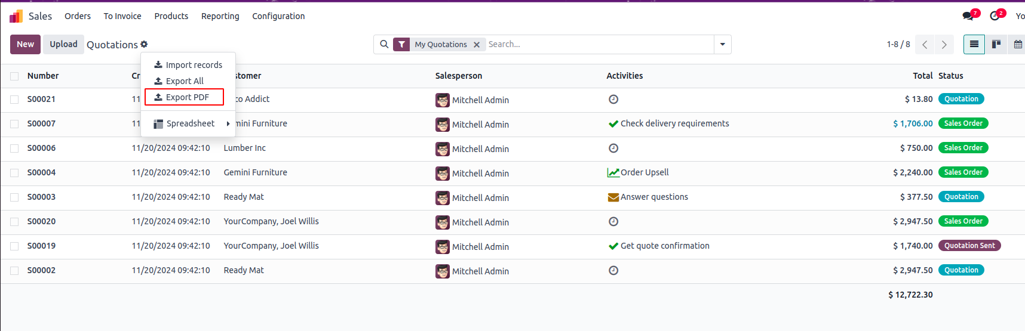
Task: Select Import records menu entry
Action: [x=188, y=65]
